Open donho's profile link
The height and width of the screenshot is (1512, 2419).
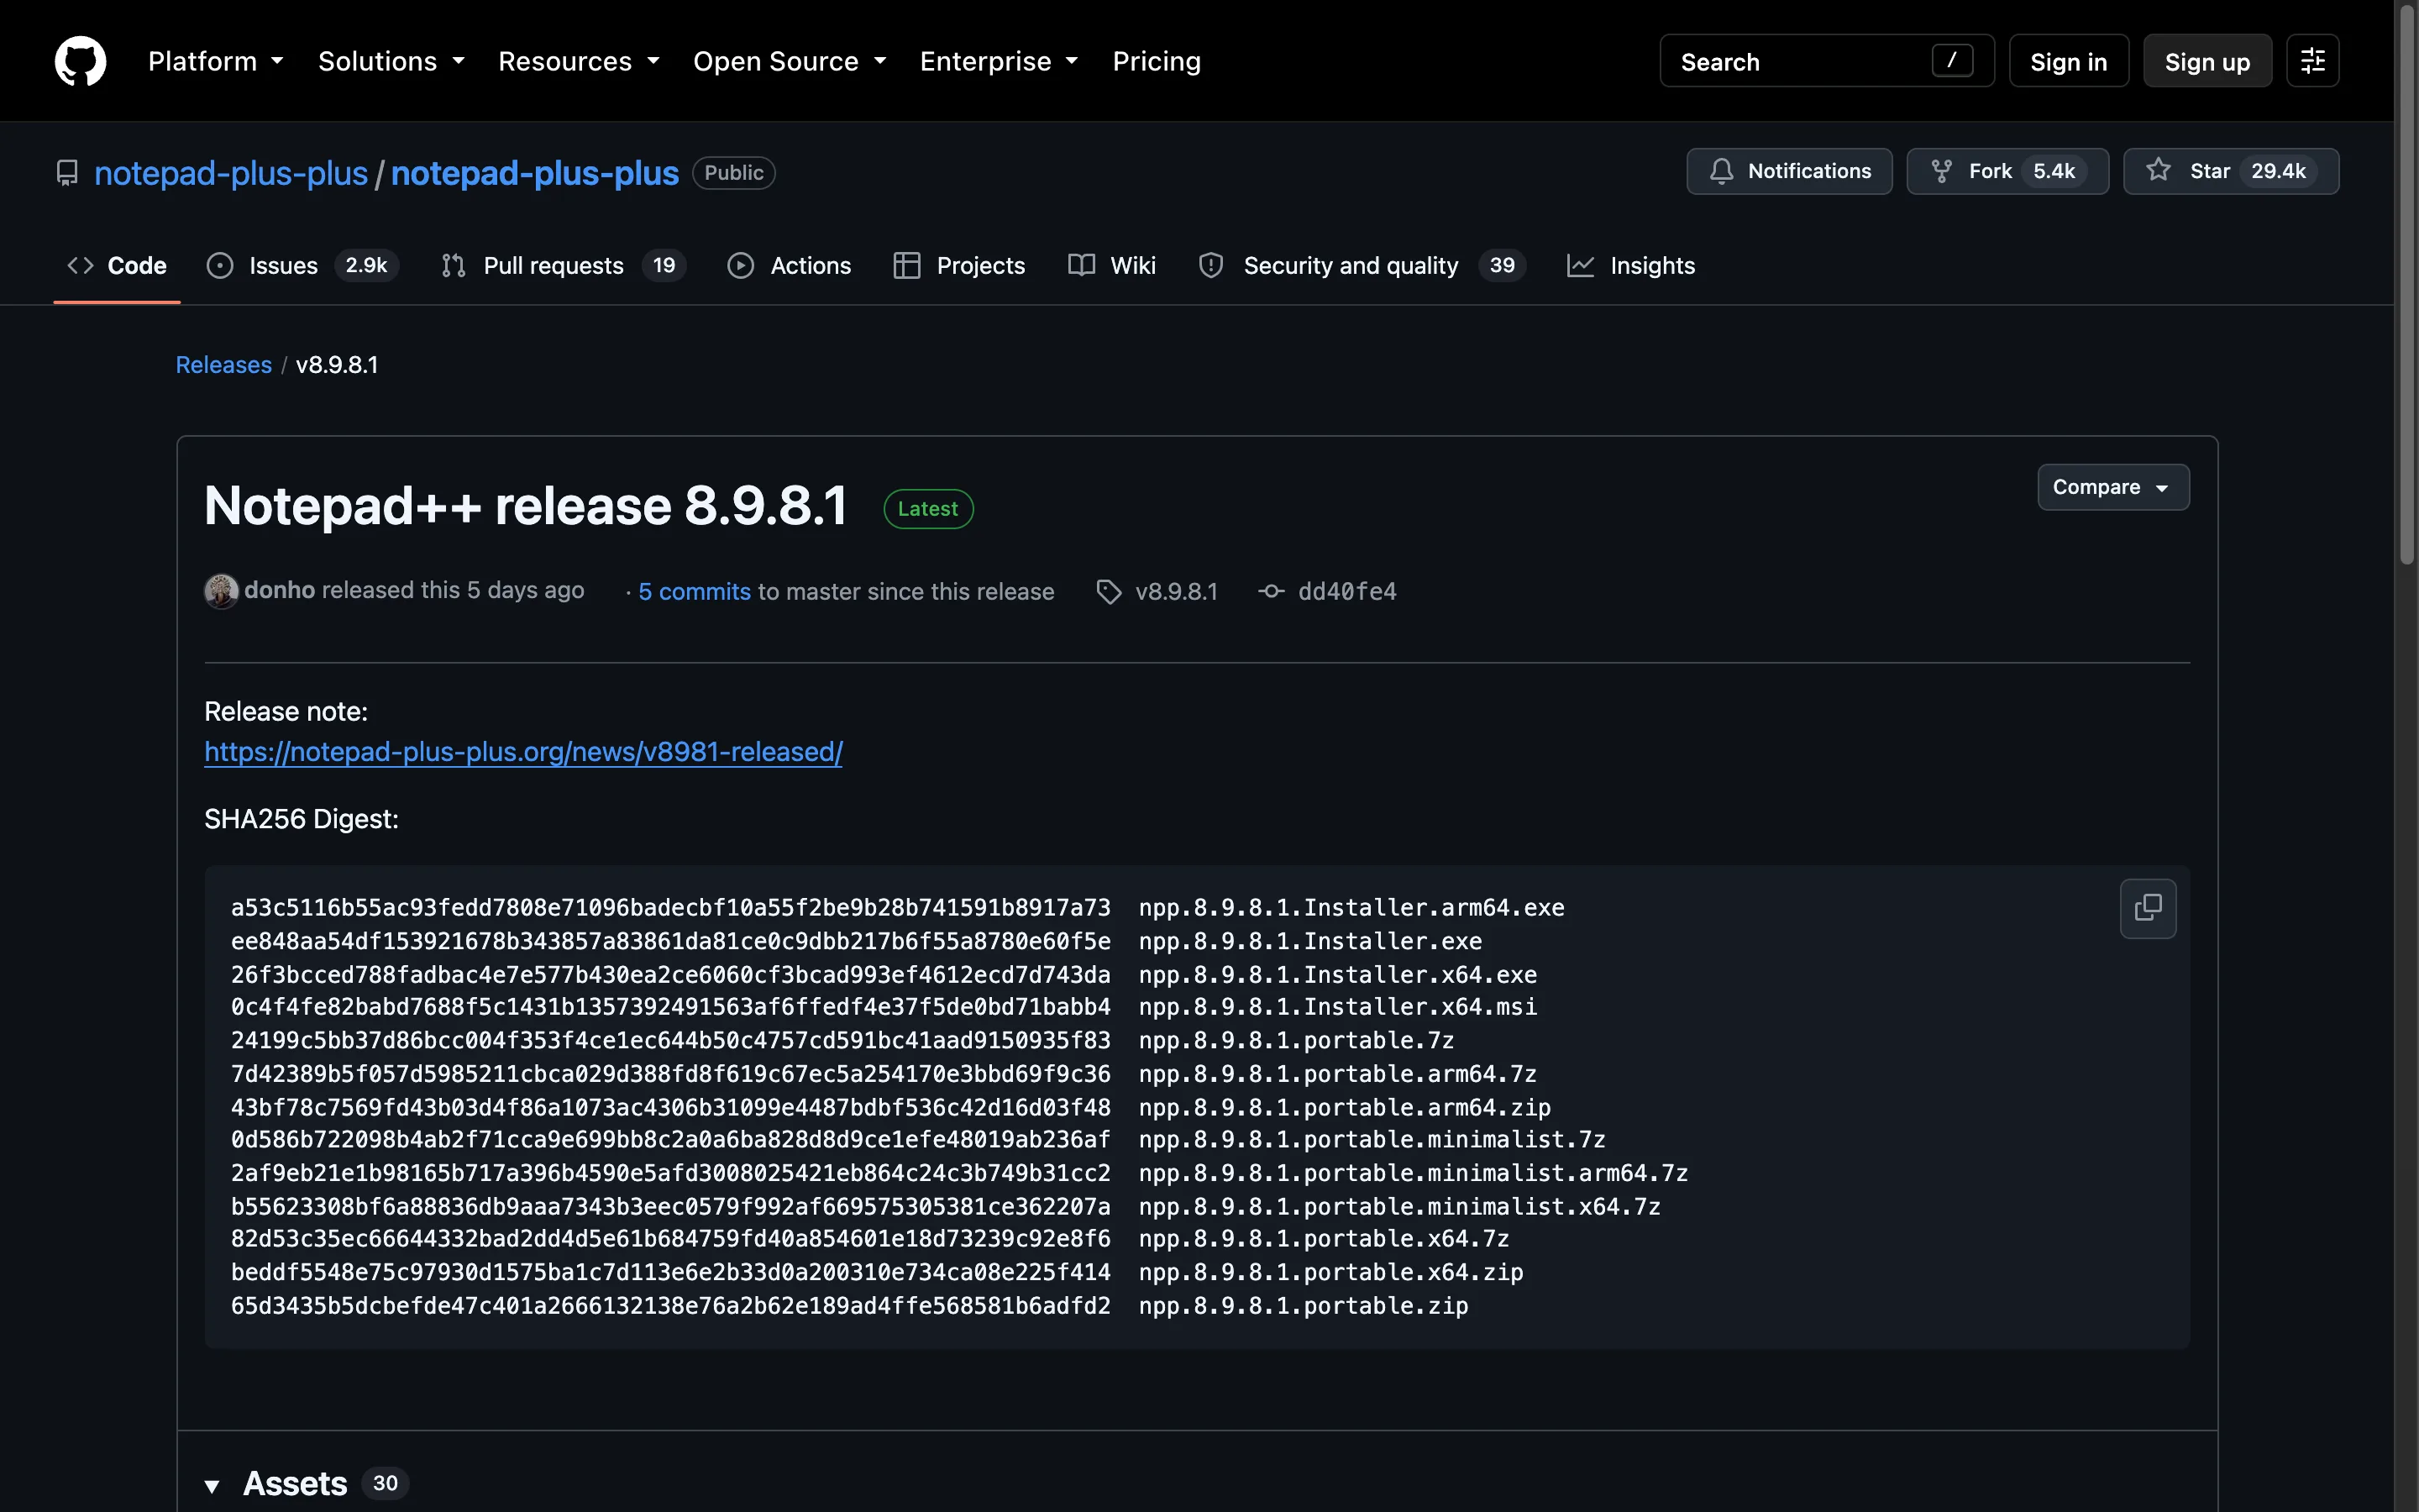[280, 590]
